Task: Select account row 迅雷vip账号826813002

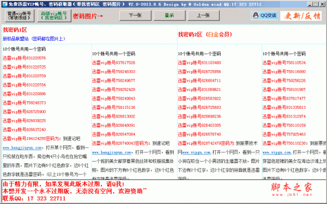Action: [x=114, y=116]
